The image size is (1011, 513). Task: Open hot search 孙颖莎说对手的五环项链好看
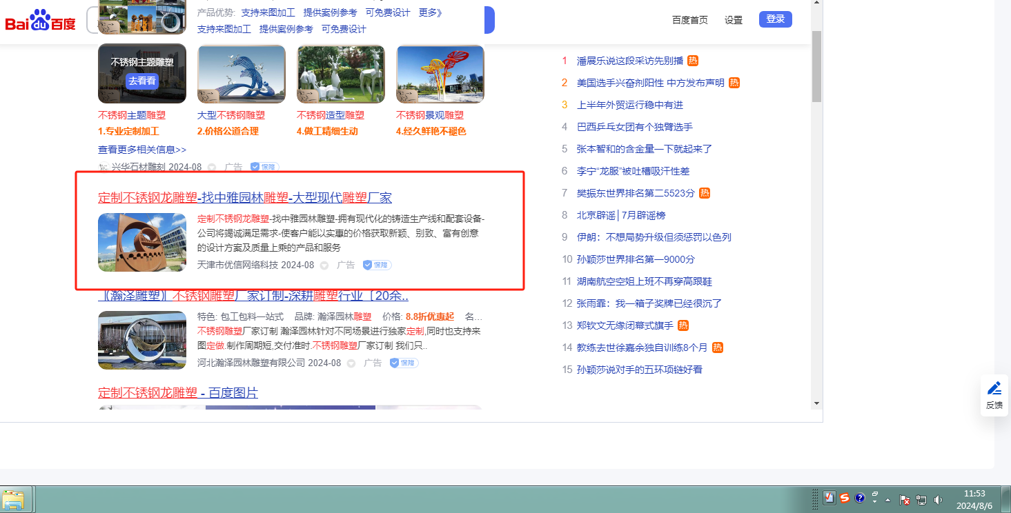[640, 370]
